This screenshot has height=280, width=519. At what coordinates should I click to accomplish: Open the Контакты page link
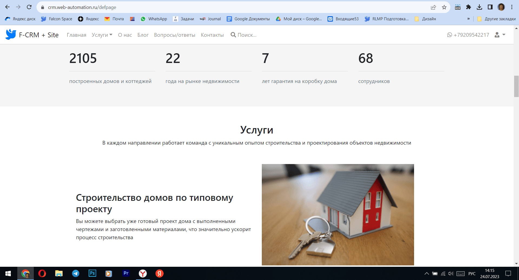coord(212,35)
